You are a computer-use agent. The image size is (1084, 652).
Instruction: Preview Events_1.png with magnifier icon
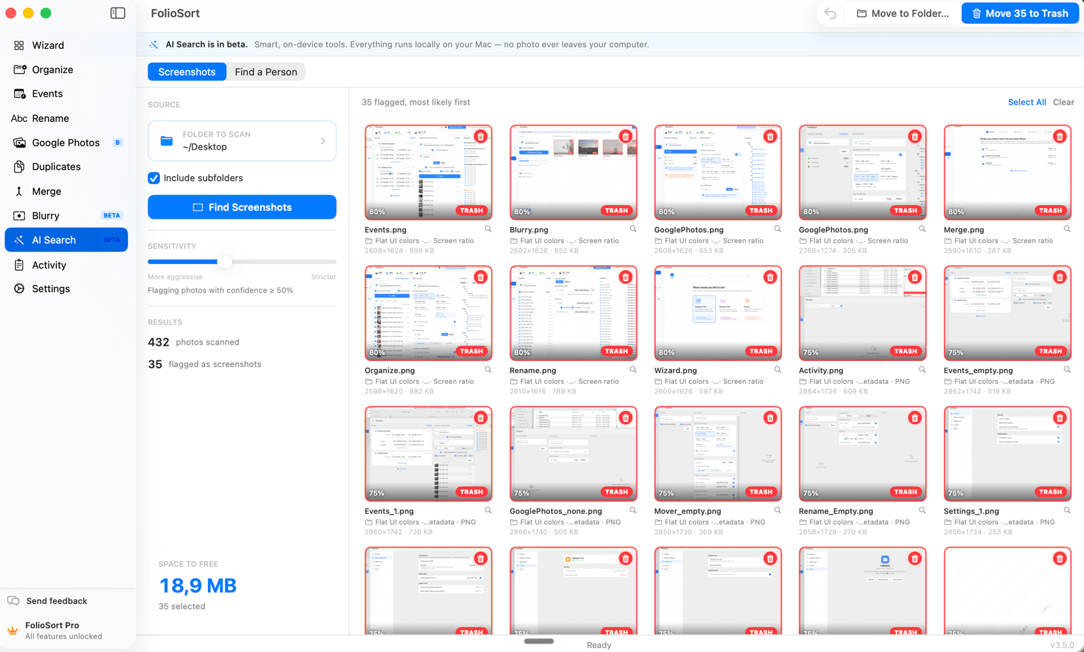pos(488,511)
